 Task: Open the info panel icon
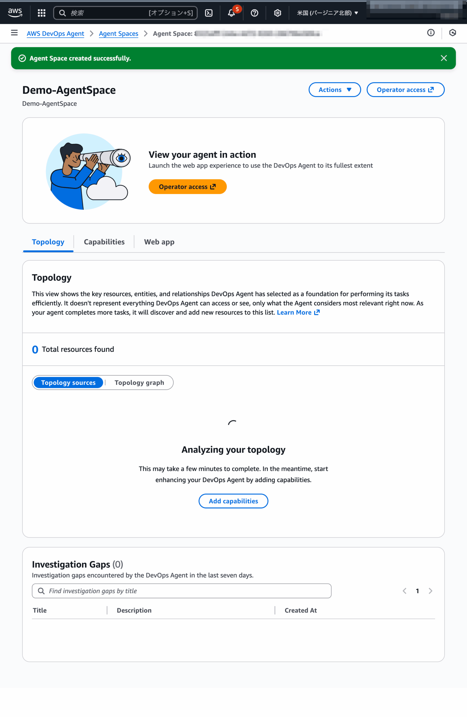[x=431, y=33]
